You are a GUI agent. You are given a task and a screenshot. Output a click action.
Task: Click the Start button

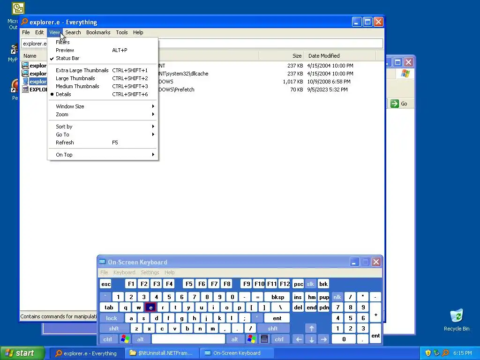(22, 353)
